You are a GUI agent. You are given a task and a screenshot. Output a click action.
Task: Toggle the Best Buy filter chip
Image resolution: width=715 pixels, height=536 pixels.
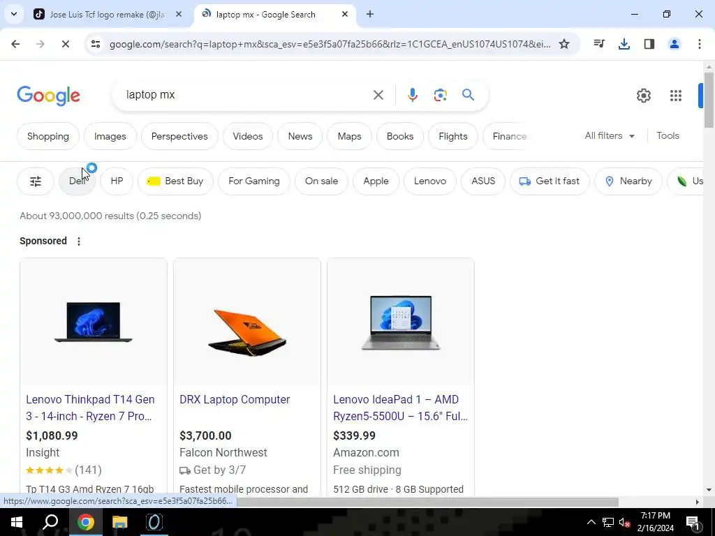(x=175, y=181)
